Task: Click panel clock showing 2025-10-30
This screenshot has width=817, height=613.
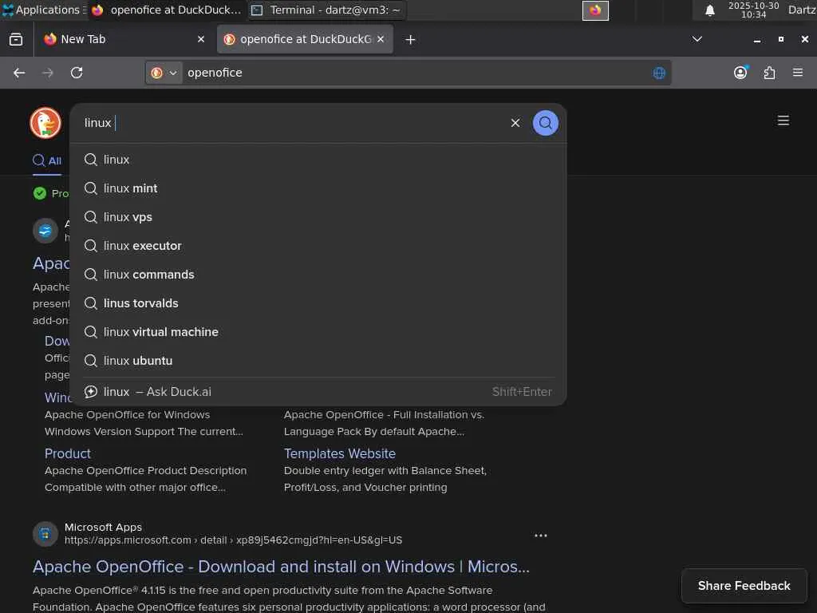Action: point(753,10)
